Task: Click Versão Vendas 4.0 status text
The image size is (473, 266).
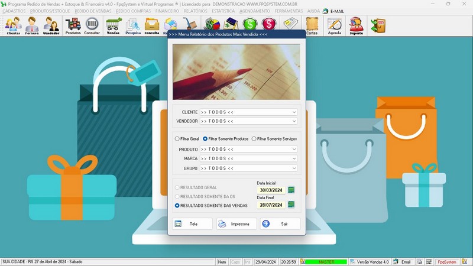Action: click(372, 262)
